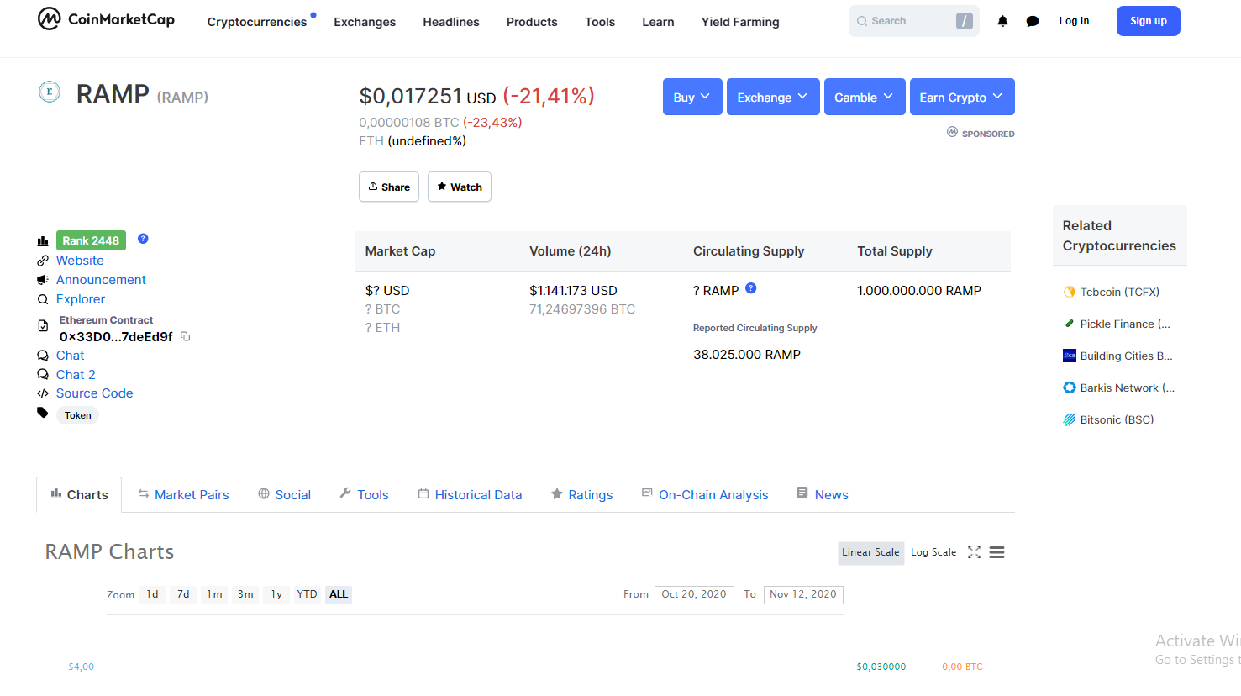Image resolution: width=1241 pixels, height=696 pixels.
Task: Expand the Exchange dropdown
Action: pyautogui.click(x=773, y=97)
